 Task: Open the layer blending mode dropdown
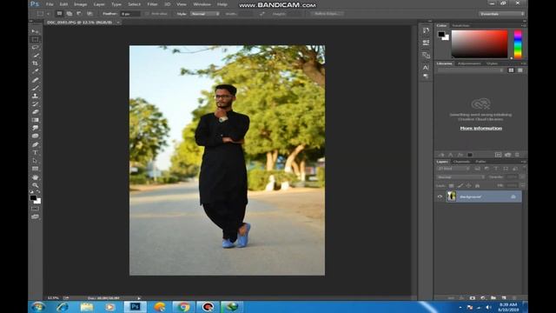click(x=460, y=176)
